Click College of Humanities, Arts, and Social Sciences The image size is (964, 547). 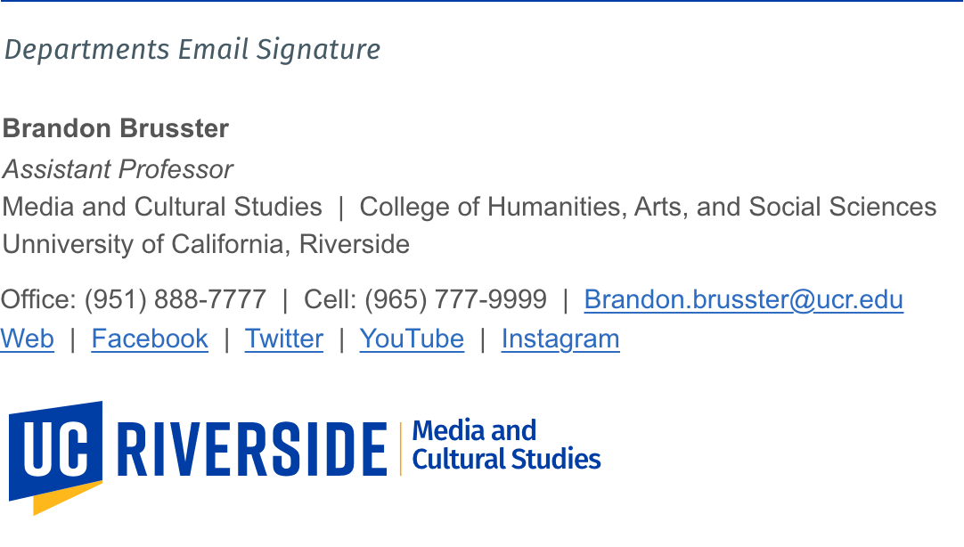pos(648,207)
